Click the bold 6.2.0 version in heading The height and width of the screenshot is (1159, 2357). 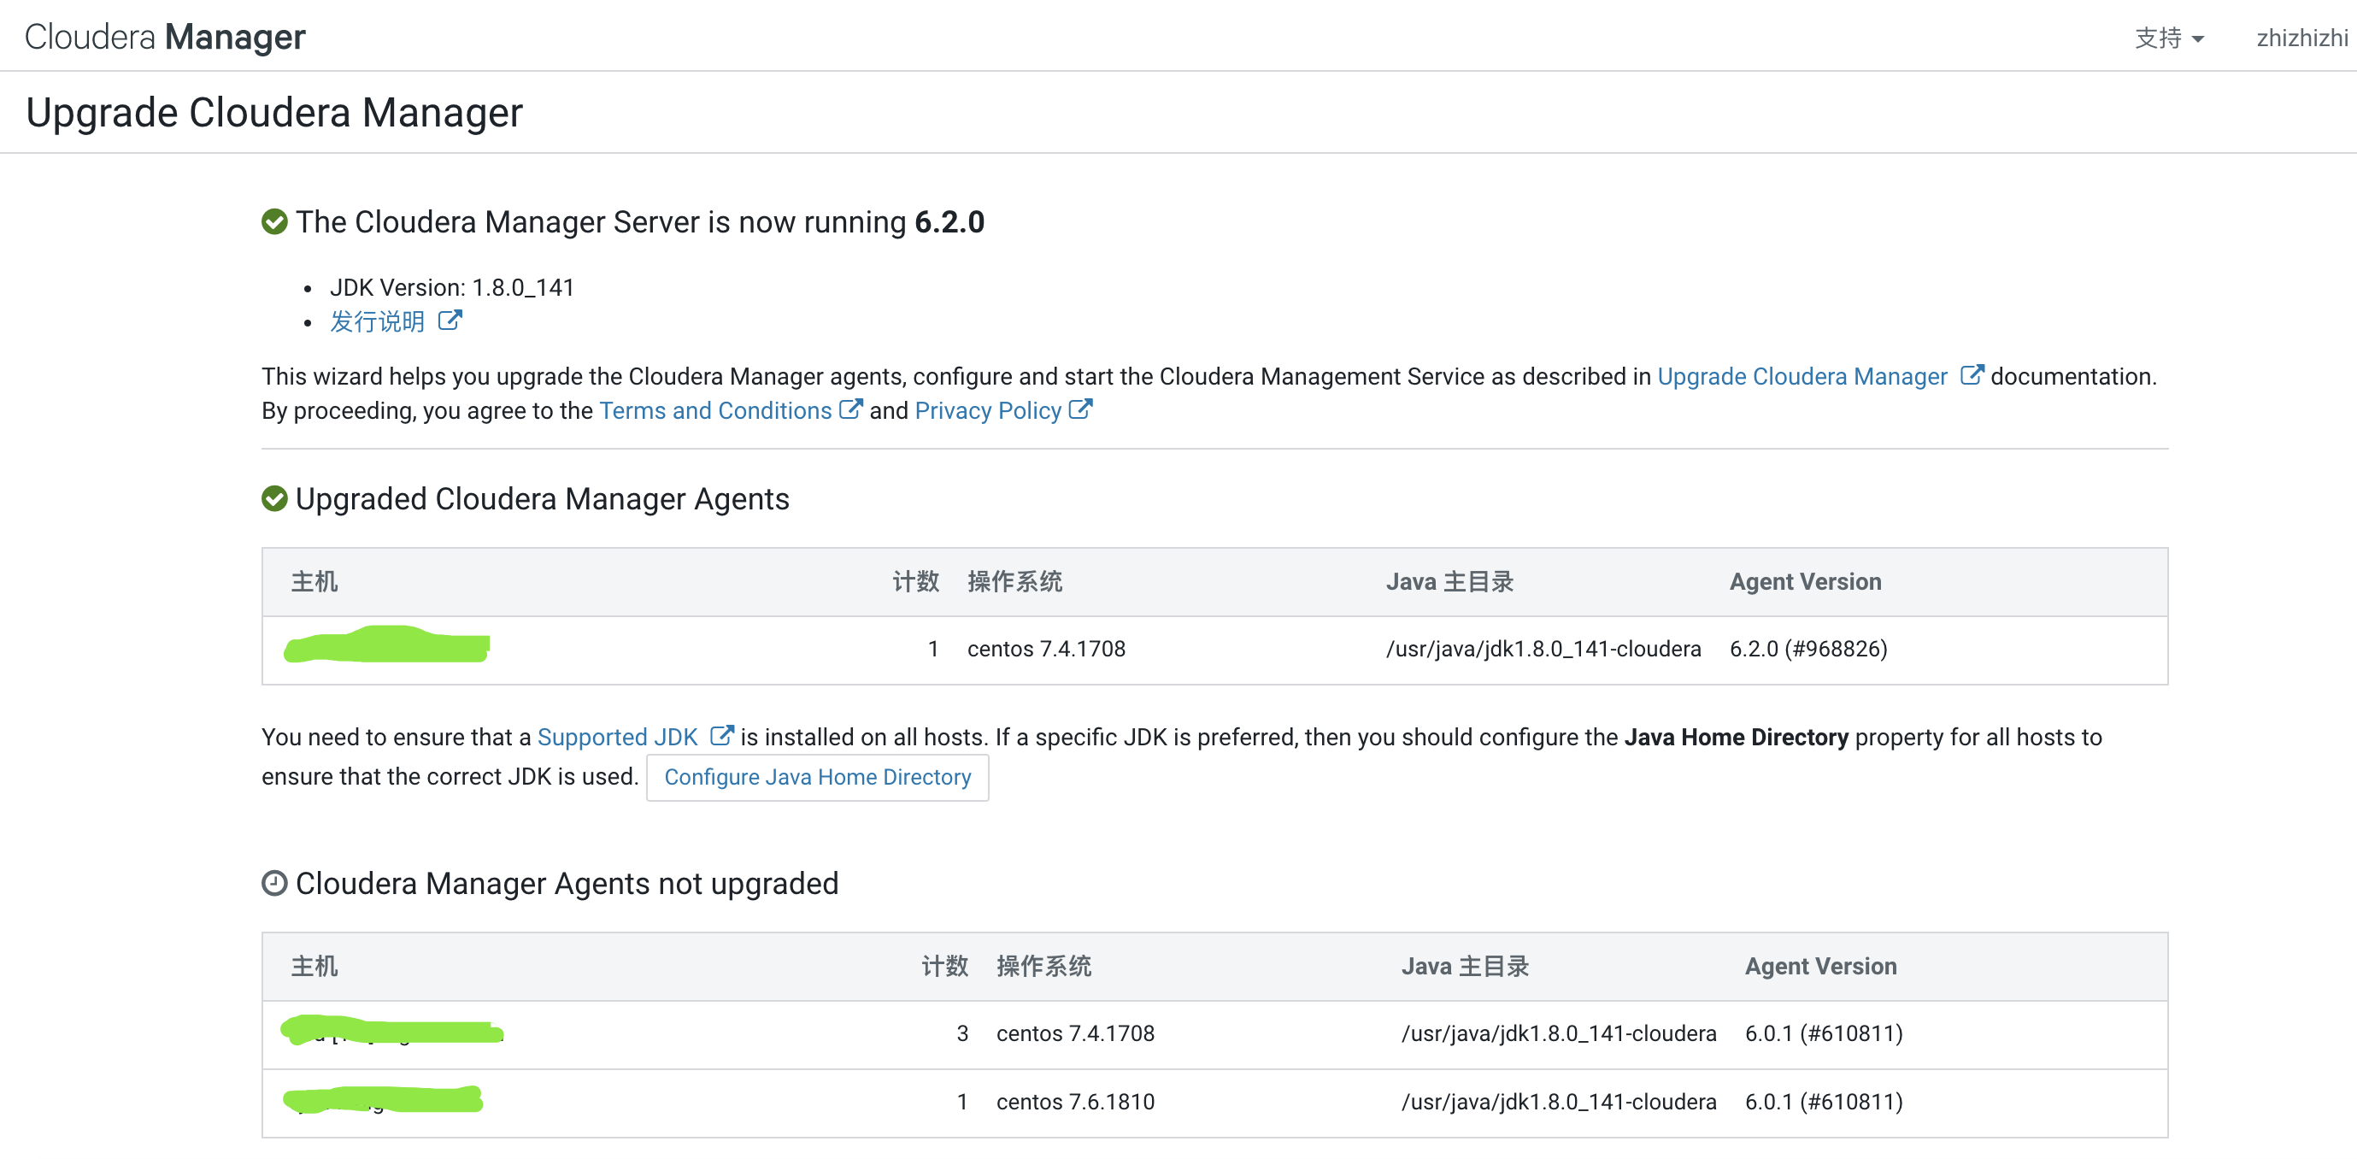pyautogui.click(x=949, y=222)
